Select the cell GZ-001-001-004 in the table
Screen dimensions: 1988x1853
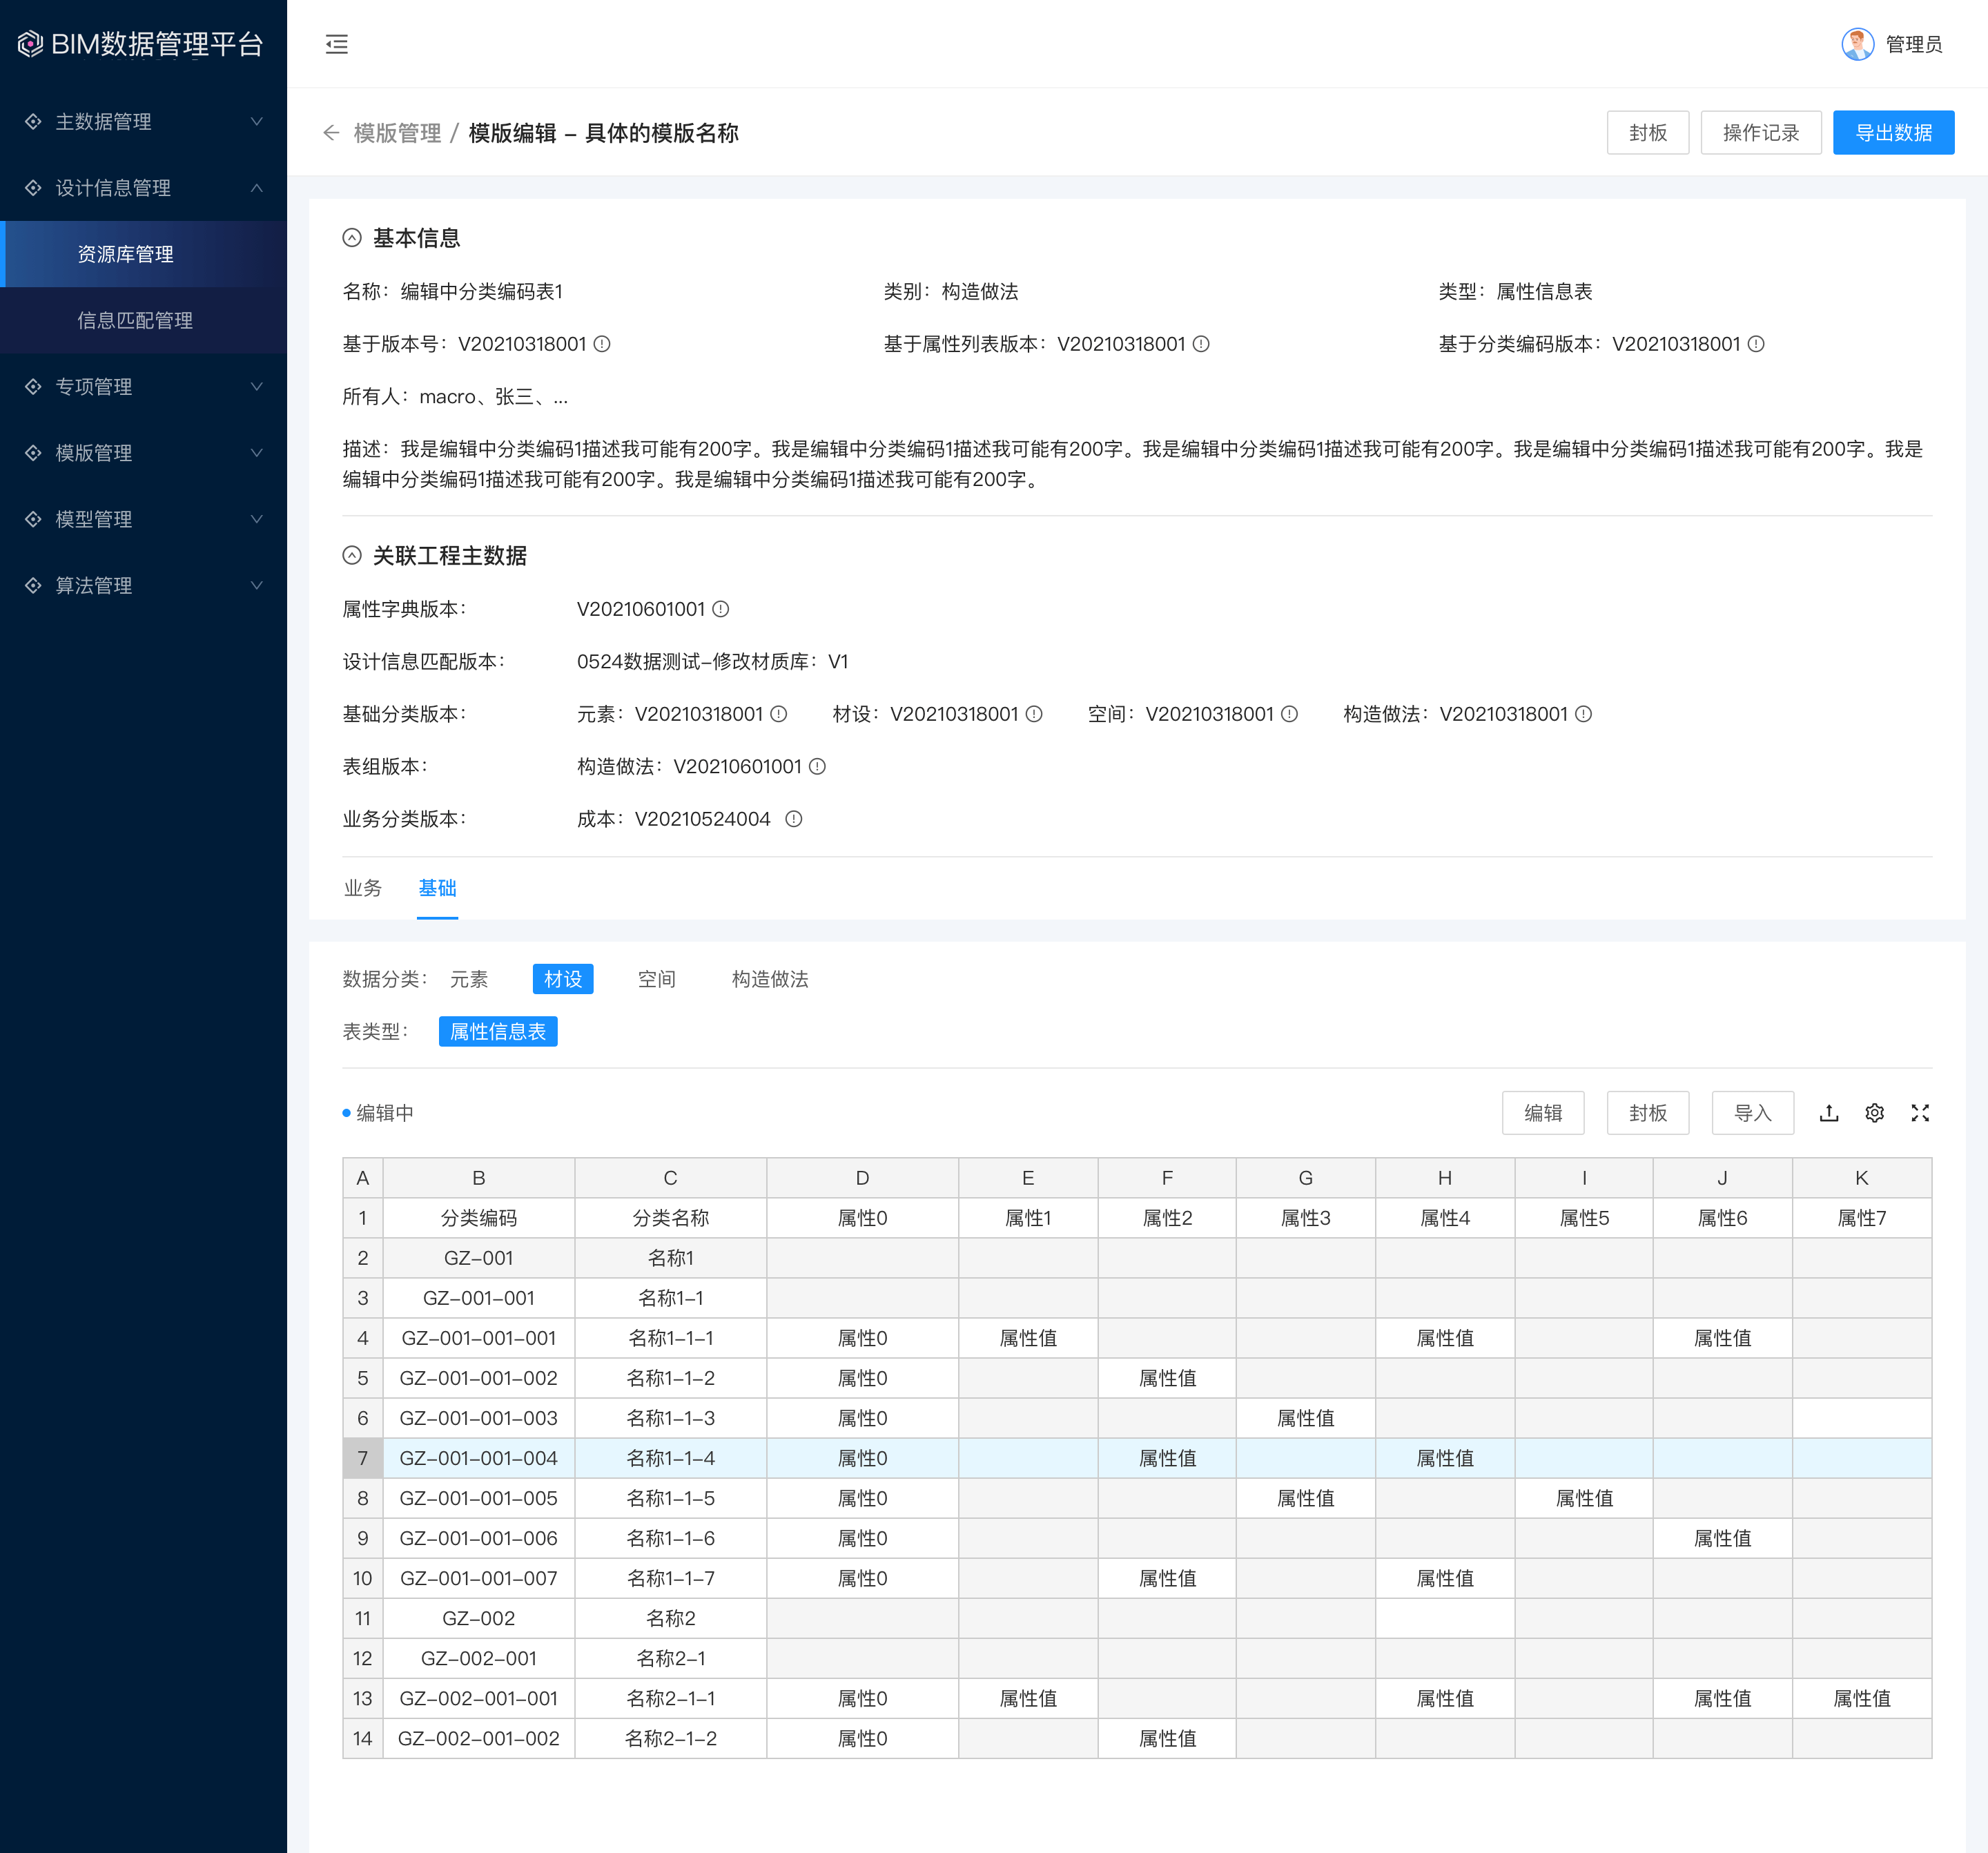pyautogui.click(x=478, y=1458)
